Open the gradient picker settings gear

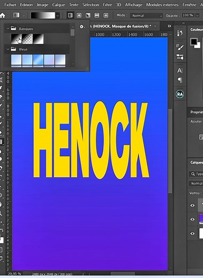coord(82,27)
